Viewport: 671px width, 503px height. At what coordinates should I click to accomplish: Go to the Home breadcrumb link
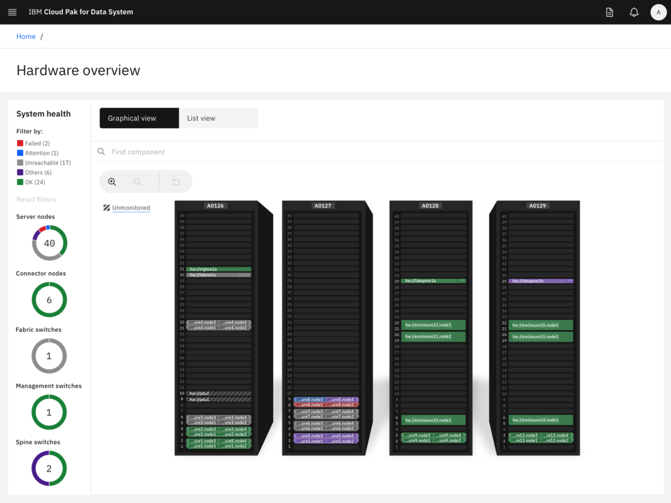pos(25,36)
